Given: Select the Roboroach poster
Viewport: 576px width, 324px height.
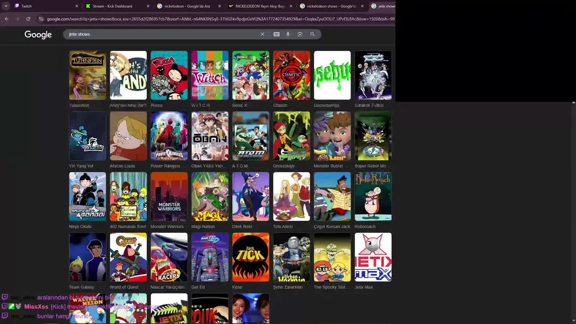Looking at the screenshot, I should 373,196.
